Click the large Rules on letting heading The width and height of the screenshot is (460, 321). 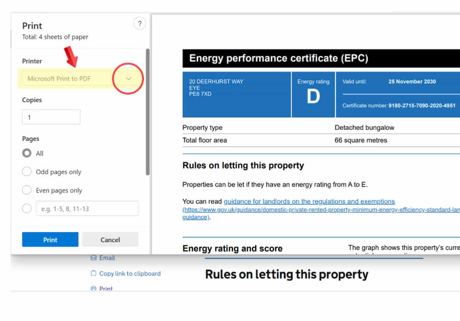(x=286, y=274)
